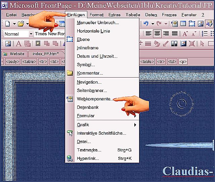
Task: Click the paint bucket Format Picture icon
Action: pos(157,44)
